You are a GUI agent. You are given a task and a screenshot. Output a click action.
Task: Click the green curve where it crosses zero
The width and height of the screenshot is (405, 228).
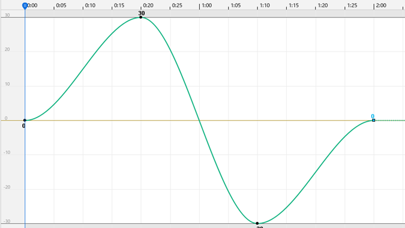tap(199, 121)
